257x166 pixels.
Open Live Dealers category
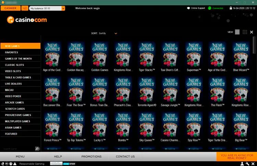click(21, 84)
